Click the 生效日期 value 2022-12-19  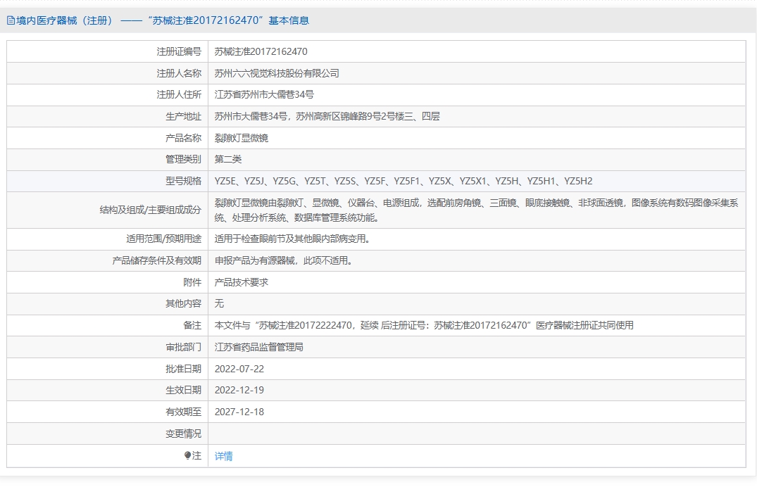tap(239, 390)
